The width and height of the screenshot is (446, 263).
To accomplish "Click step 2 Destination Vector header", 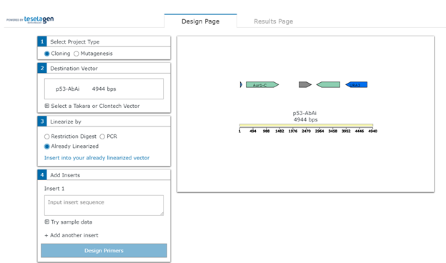I will [x=104, y=68].
